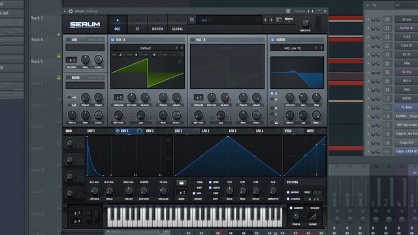The height and width of the screenshot is (235, 418).
Task: Click the ENV 2 Attack knob
Action: 94,191
